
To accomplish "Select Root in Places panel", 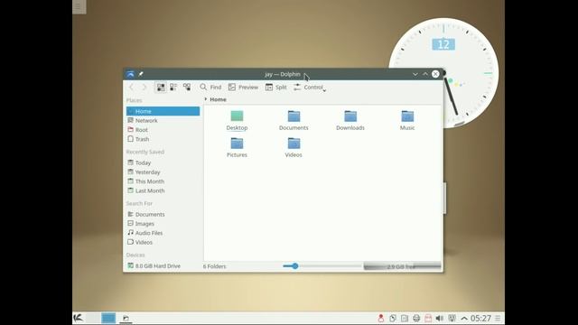I will coord(163,130).
